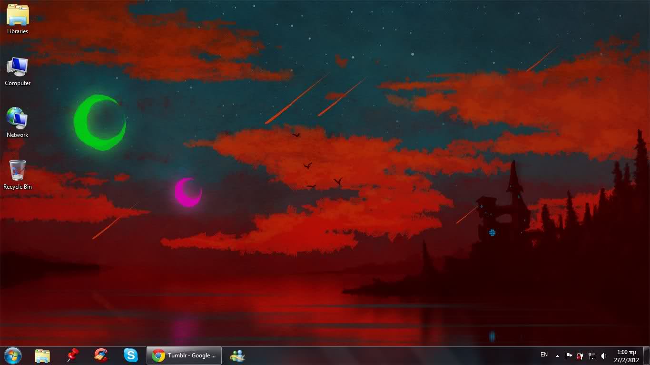
Task: Show hidden tray icons arrow
Action: 557,355
